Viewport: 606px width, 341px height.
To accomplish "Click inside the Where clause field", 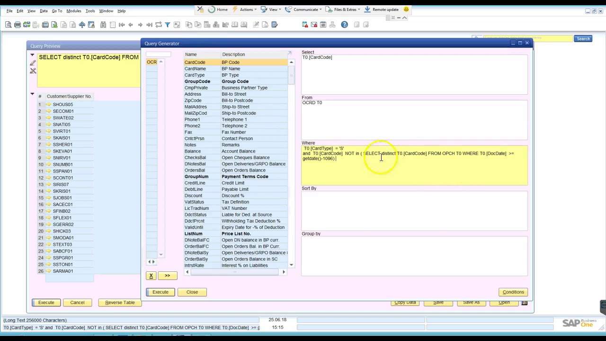I will click(x=414, y=165).
